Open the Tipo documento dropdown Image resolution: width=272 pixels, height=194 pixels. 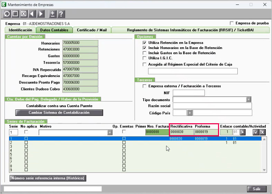(x=248, y=99)
